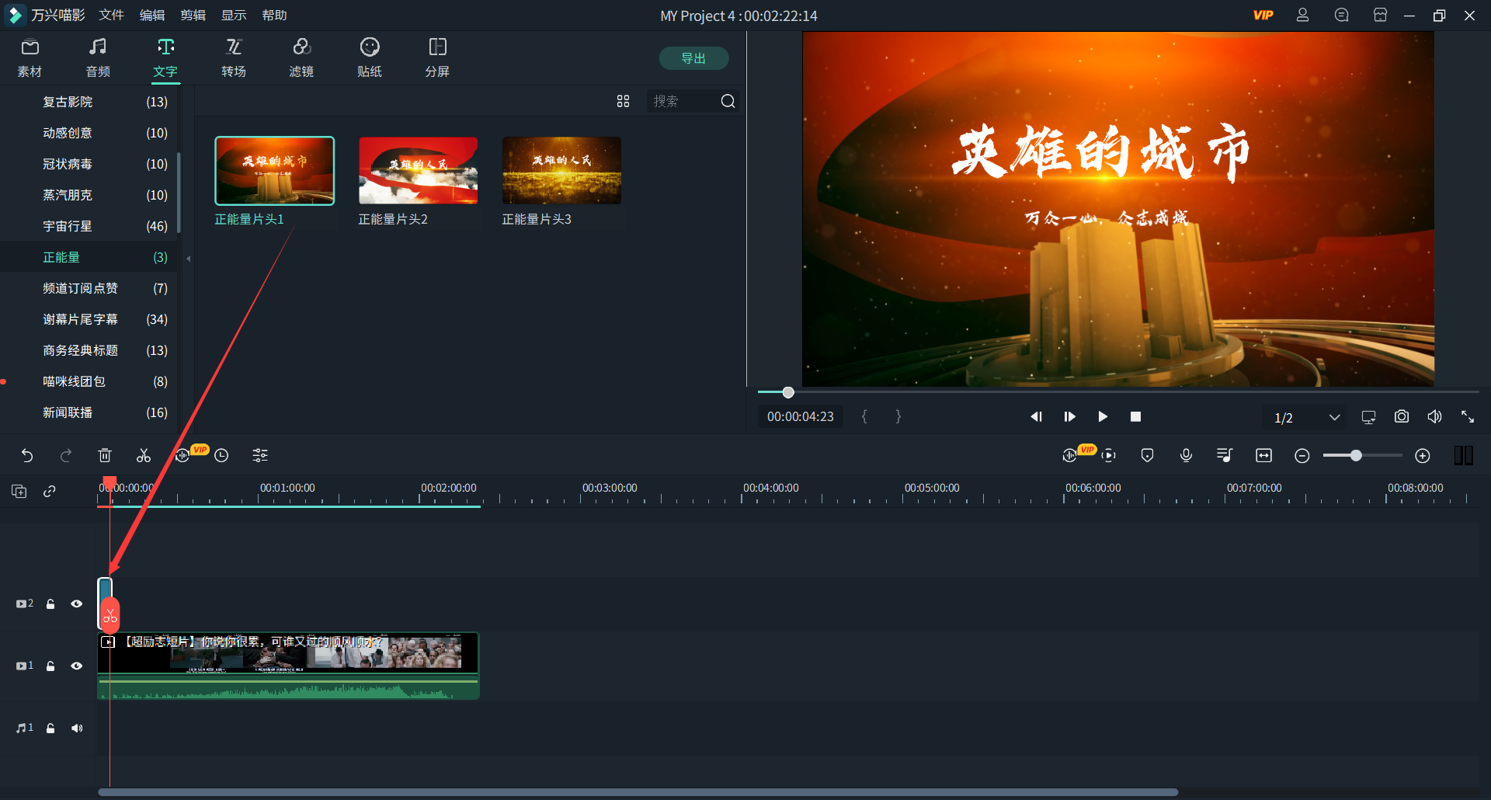
Task: Undo the last edit
Action: 28,455
